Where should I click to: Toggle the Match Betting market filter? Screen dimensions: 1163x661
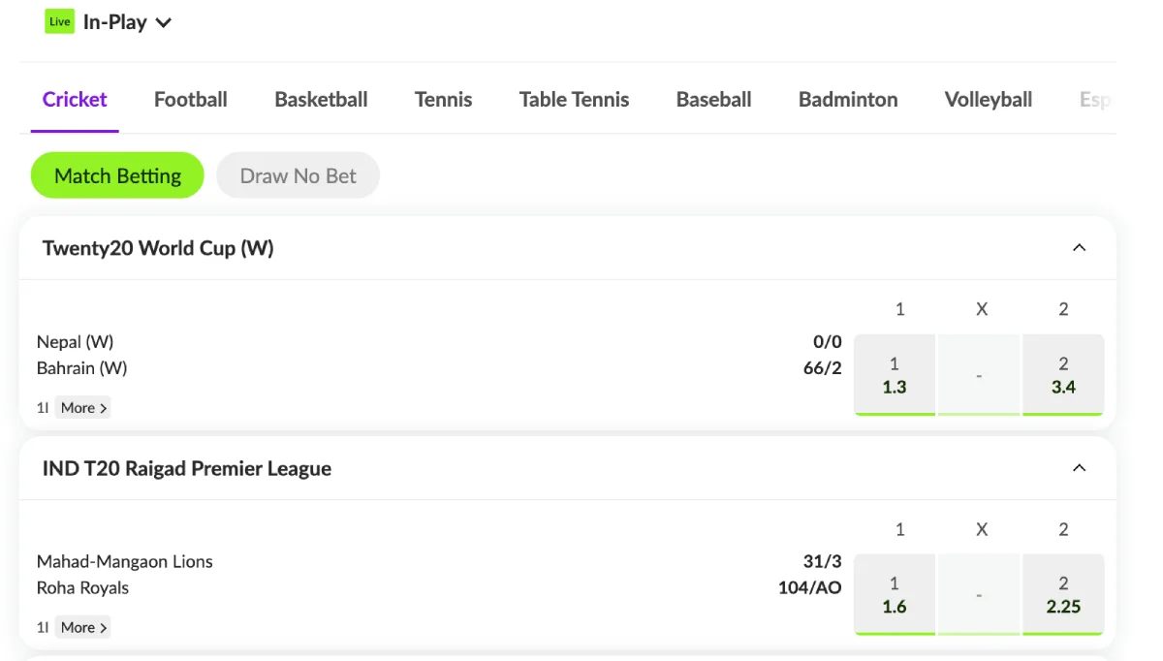(x=117, y=175)
